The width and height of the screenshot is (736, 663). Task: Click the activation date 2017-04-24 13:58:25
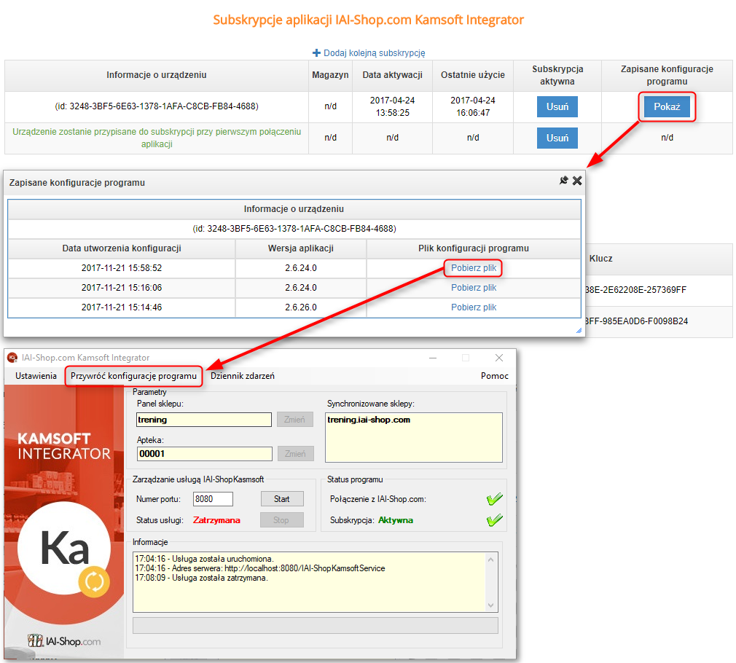click(x=392, y=106)
